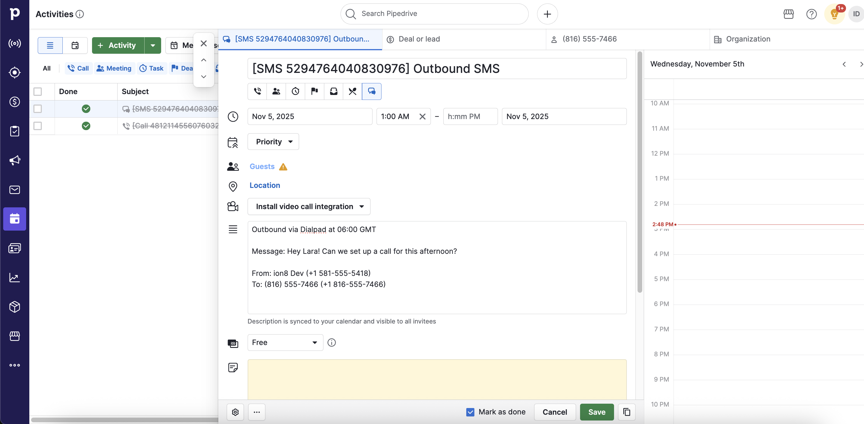Open the Priority dropdown

[273, 141]
